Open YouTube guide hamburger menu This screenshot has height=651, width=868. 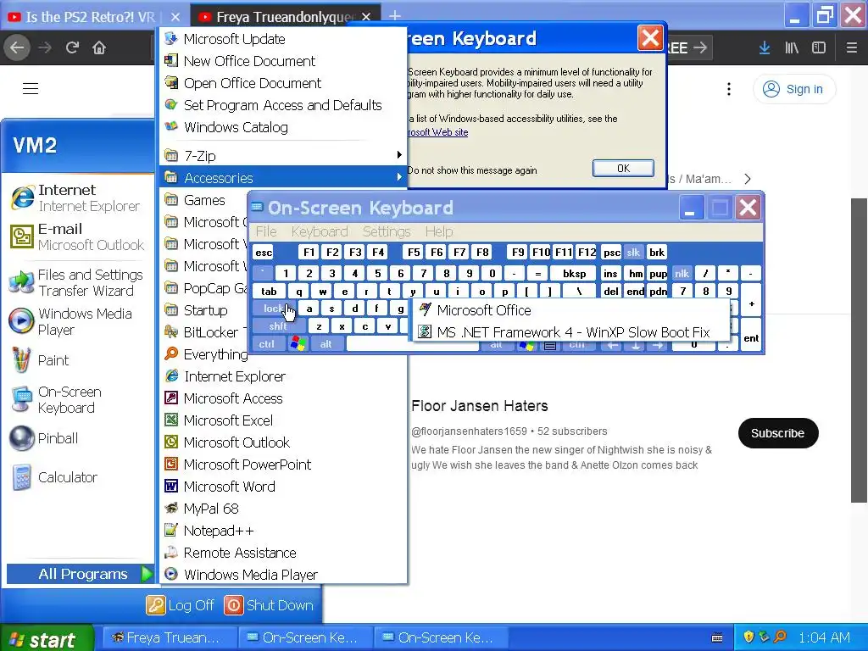point(31,89)
